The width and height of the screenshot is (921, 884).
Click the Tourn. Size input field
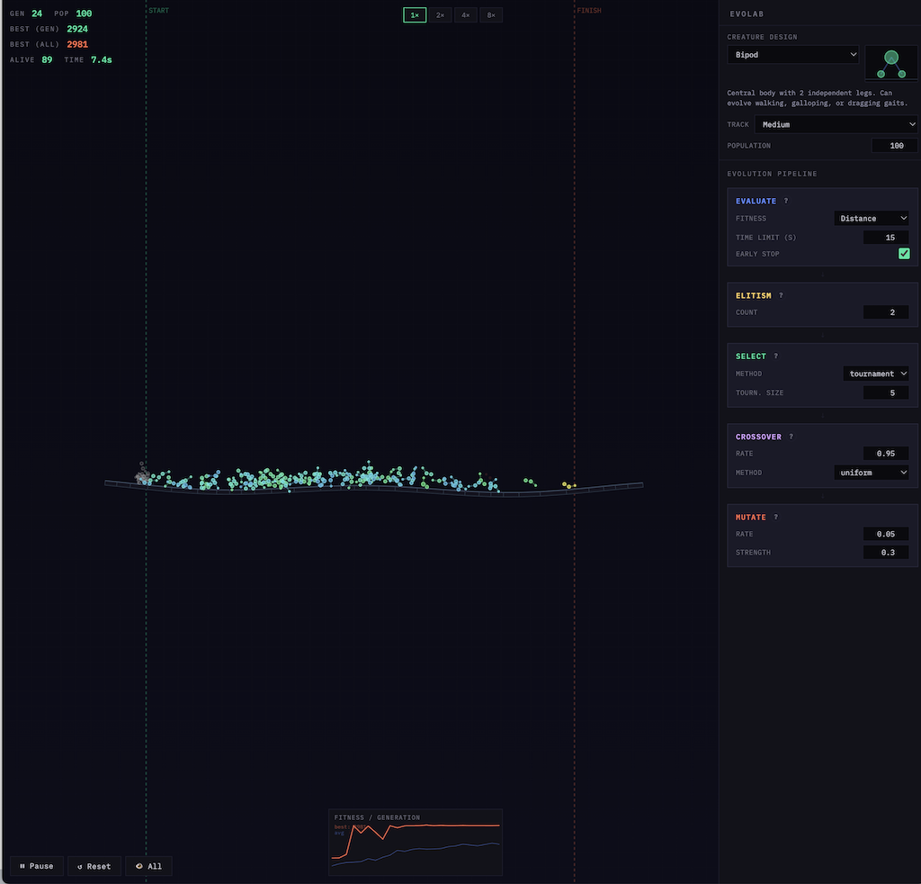click(886, 392)
